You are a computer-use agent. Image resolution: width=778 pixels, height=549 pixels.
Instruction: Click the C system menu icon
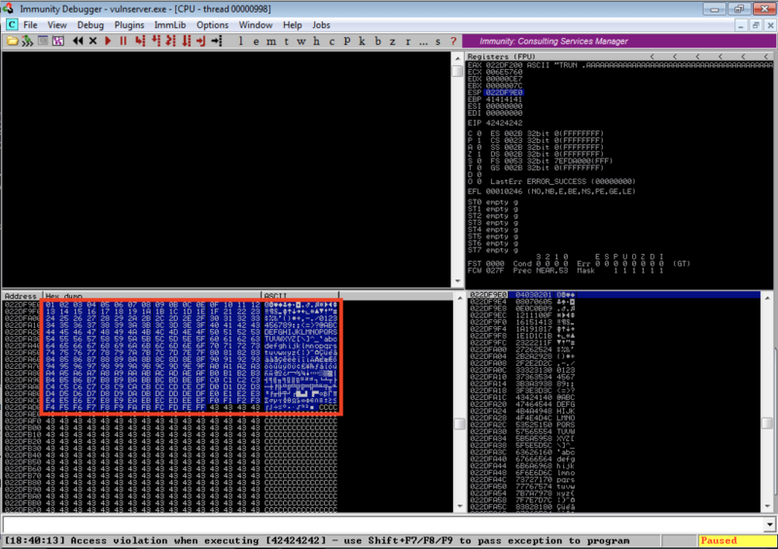pyautogui.click(x=12, y=25)
